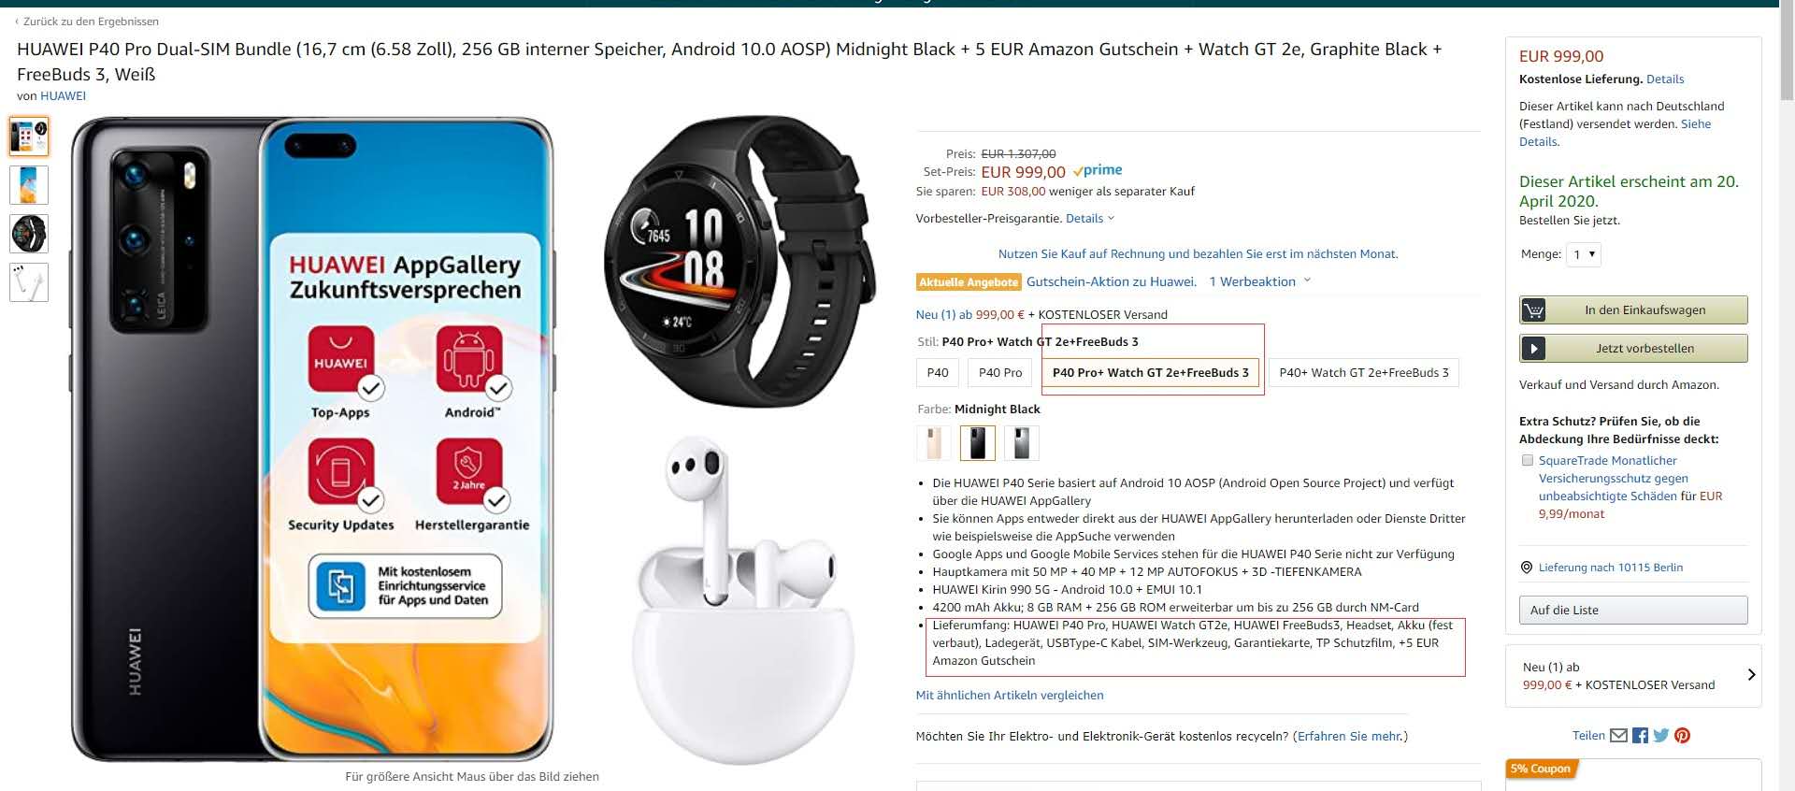
Task: Show the watch thumbnail image
Action: point(29,234)
